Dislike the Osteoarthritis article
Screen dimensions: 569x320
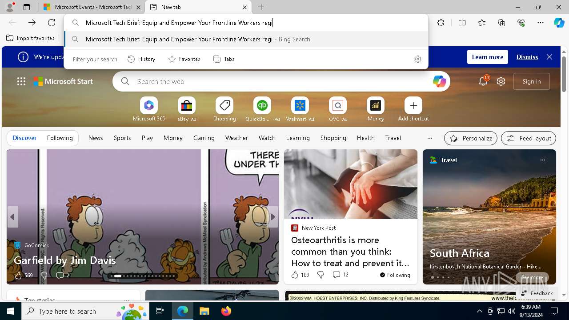pyautogui.click(x=321, y=275)
